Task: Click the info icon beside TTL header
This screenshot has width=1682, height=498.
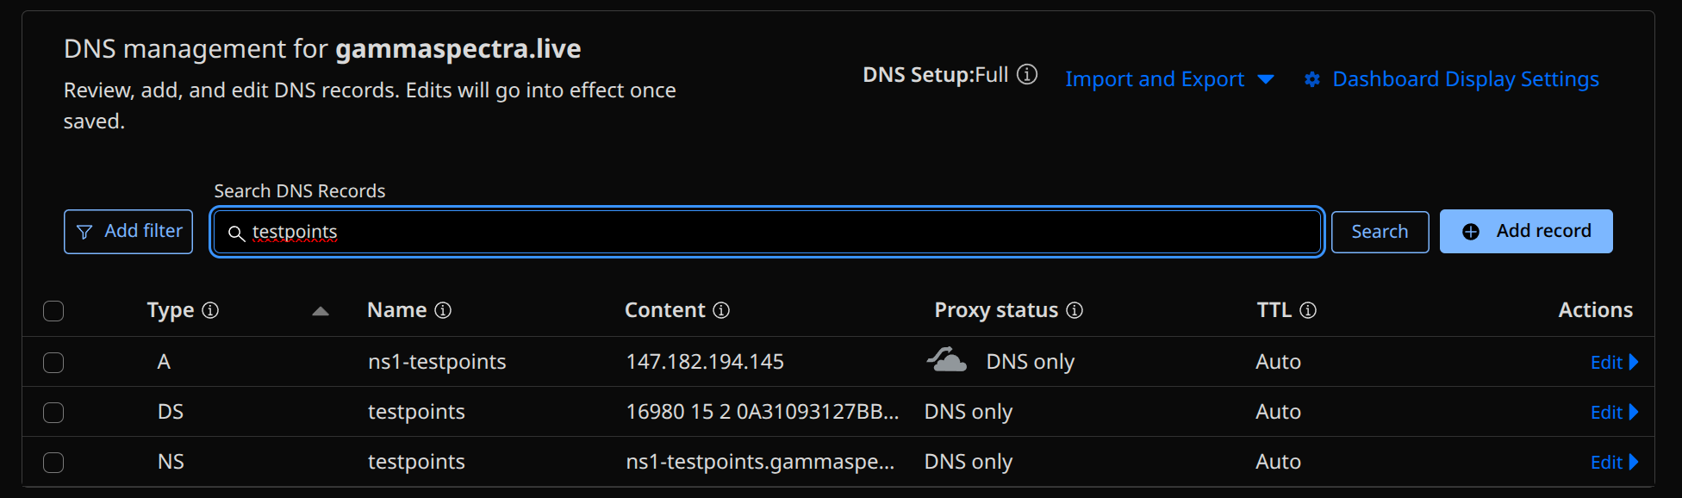Action: [x=1308, y=310]
